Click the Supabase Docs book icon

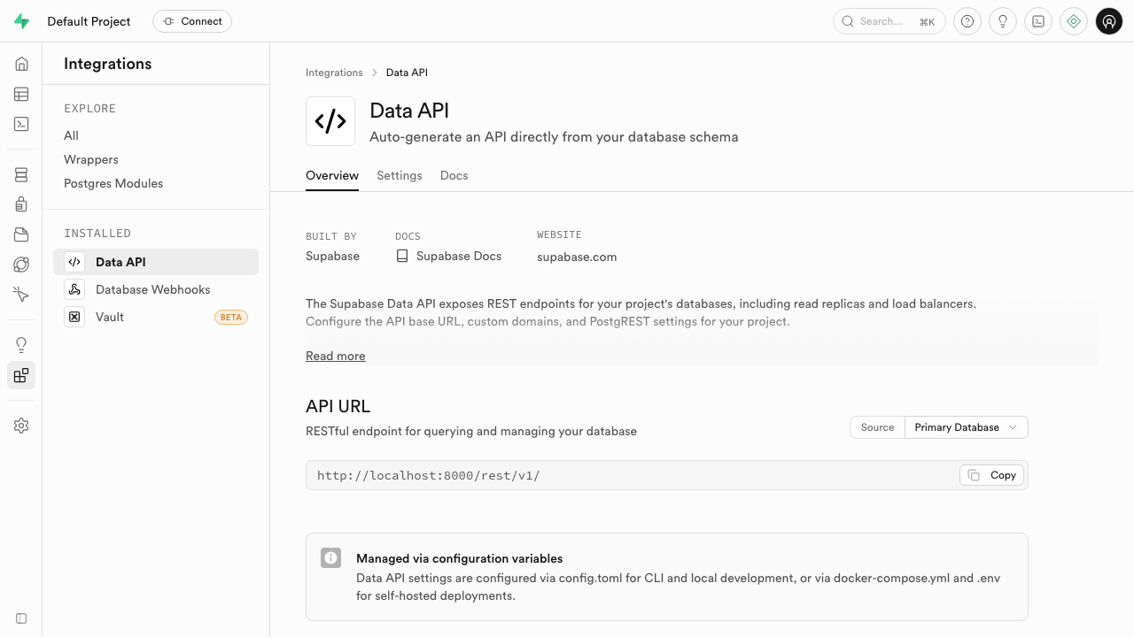(x=402, y=256)
